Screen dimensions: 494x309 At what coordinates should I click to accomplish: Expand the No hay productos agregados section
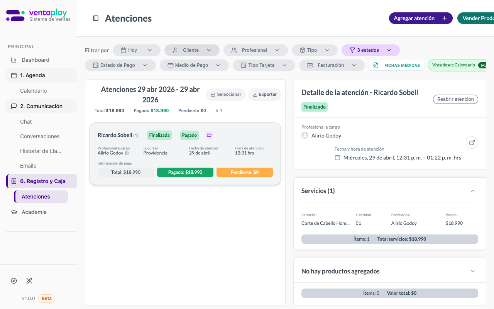473,271
